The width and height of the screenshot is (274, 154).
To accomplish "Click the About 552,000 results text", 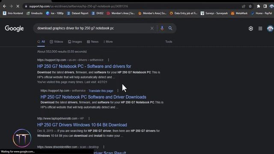I will click(62, 51).
